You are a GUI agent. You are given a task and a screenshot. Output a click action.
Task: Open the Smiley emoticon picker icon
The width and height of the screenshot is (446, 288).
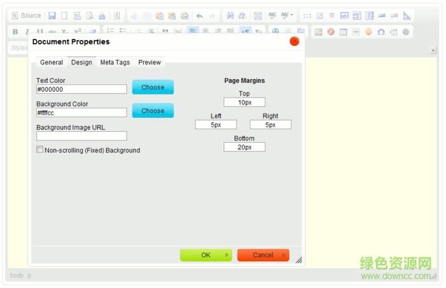click(368, 32)
